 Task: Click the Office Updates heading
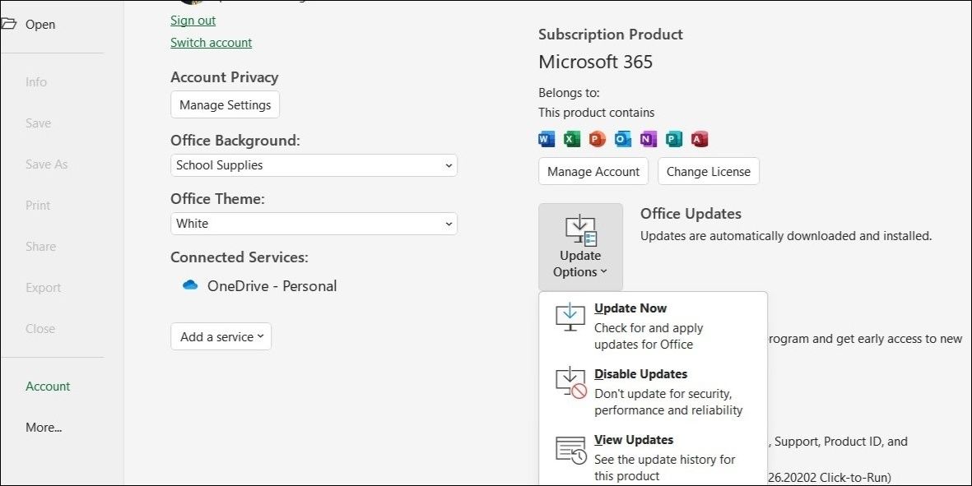(691, 214)
